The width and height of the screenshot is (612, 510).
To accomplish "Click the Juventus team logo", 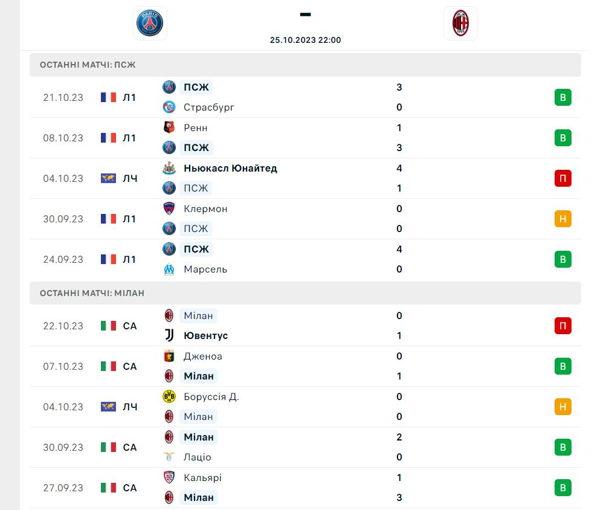I will [169, 335].
